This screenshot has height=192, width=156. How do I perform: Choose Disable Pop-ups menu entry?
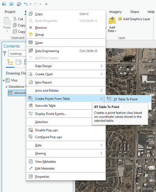click(66, 130)
